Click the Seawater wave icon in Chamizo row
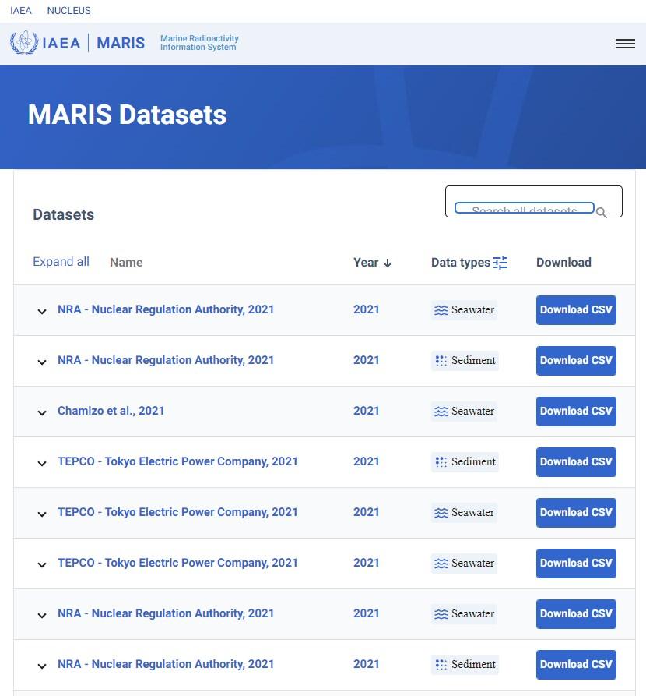The width and height of the screenshot is (646, 696). pyautogui.click(x=441, y=412)
